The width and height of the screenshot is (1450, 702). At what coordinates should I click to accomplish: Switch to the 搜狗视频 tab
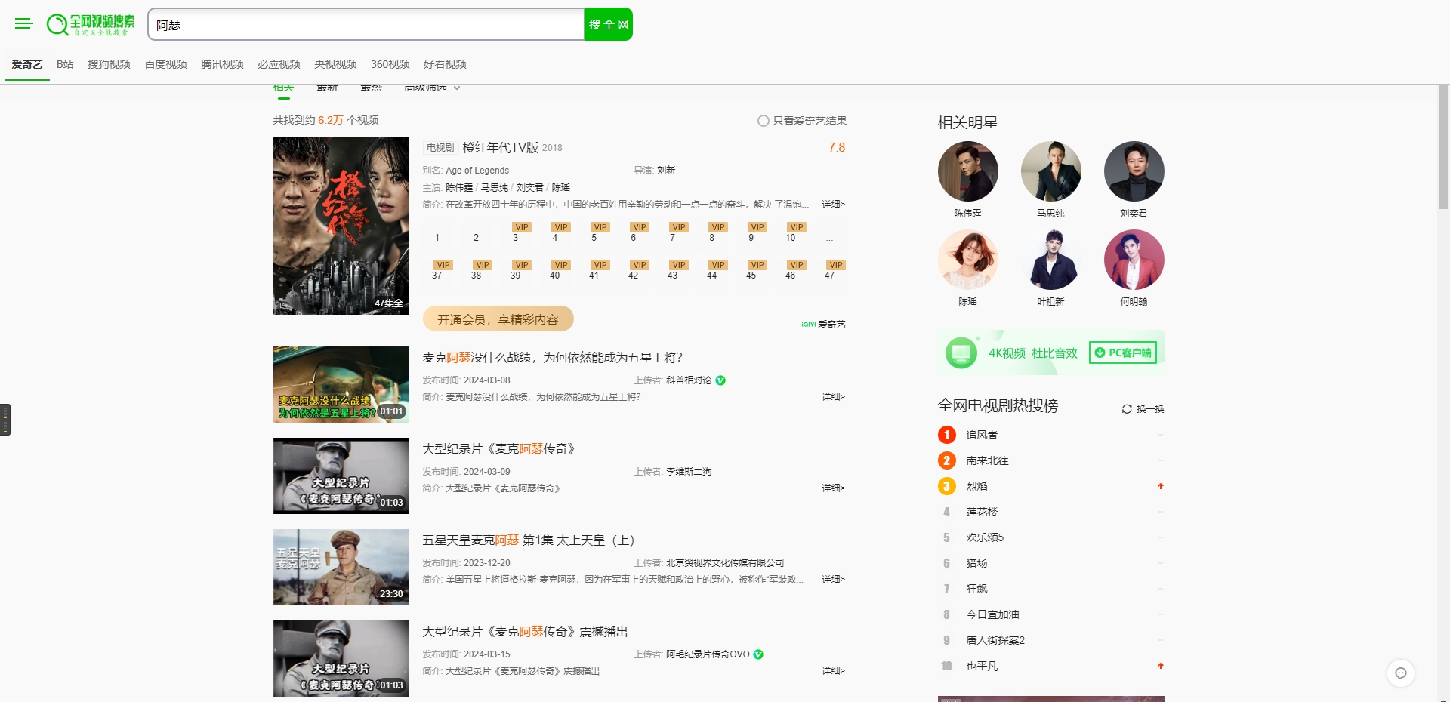click(x=109, y=64)
